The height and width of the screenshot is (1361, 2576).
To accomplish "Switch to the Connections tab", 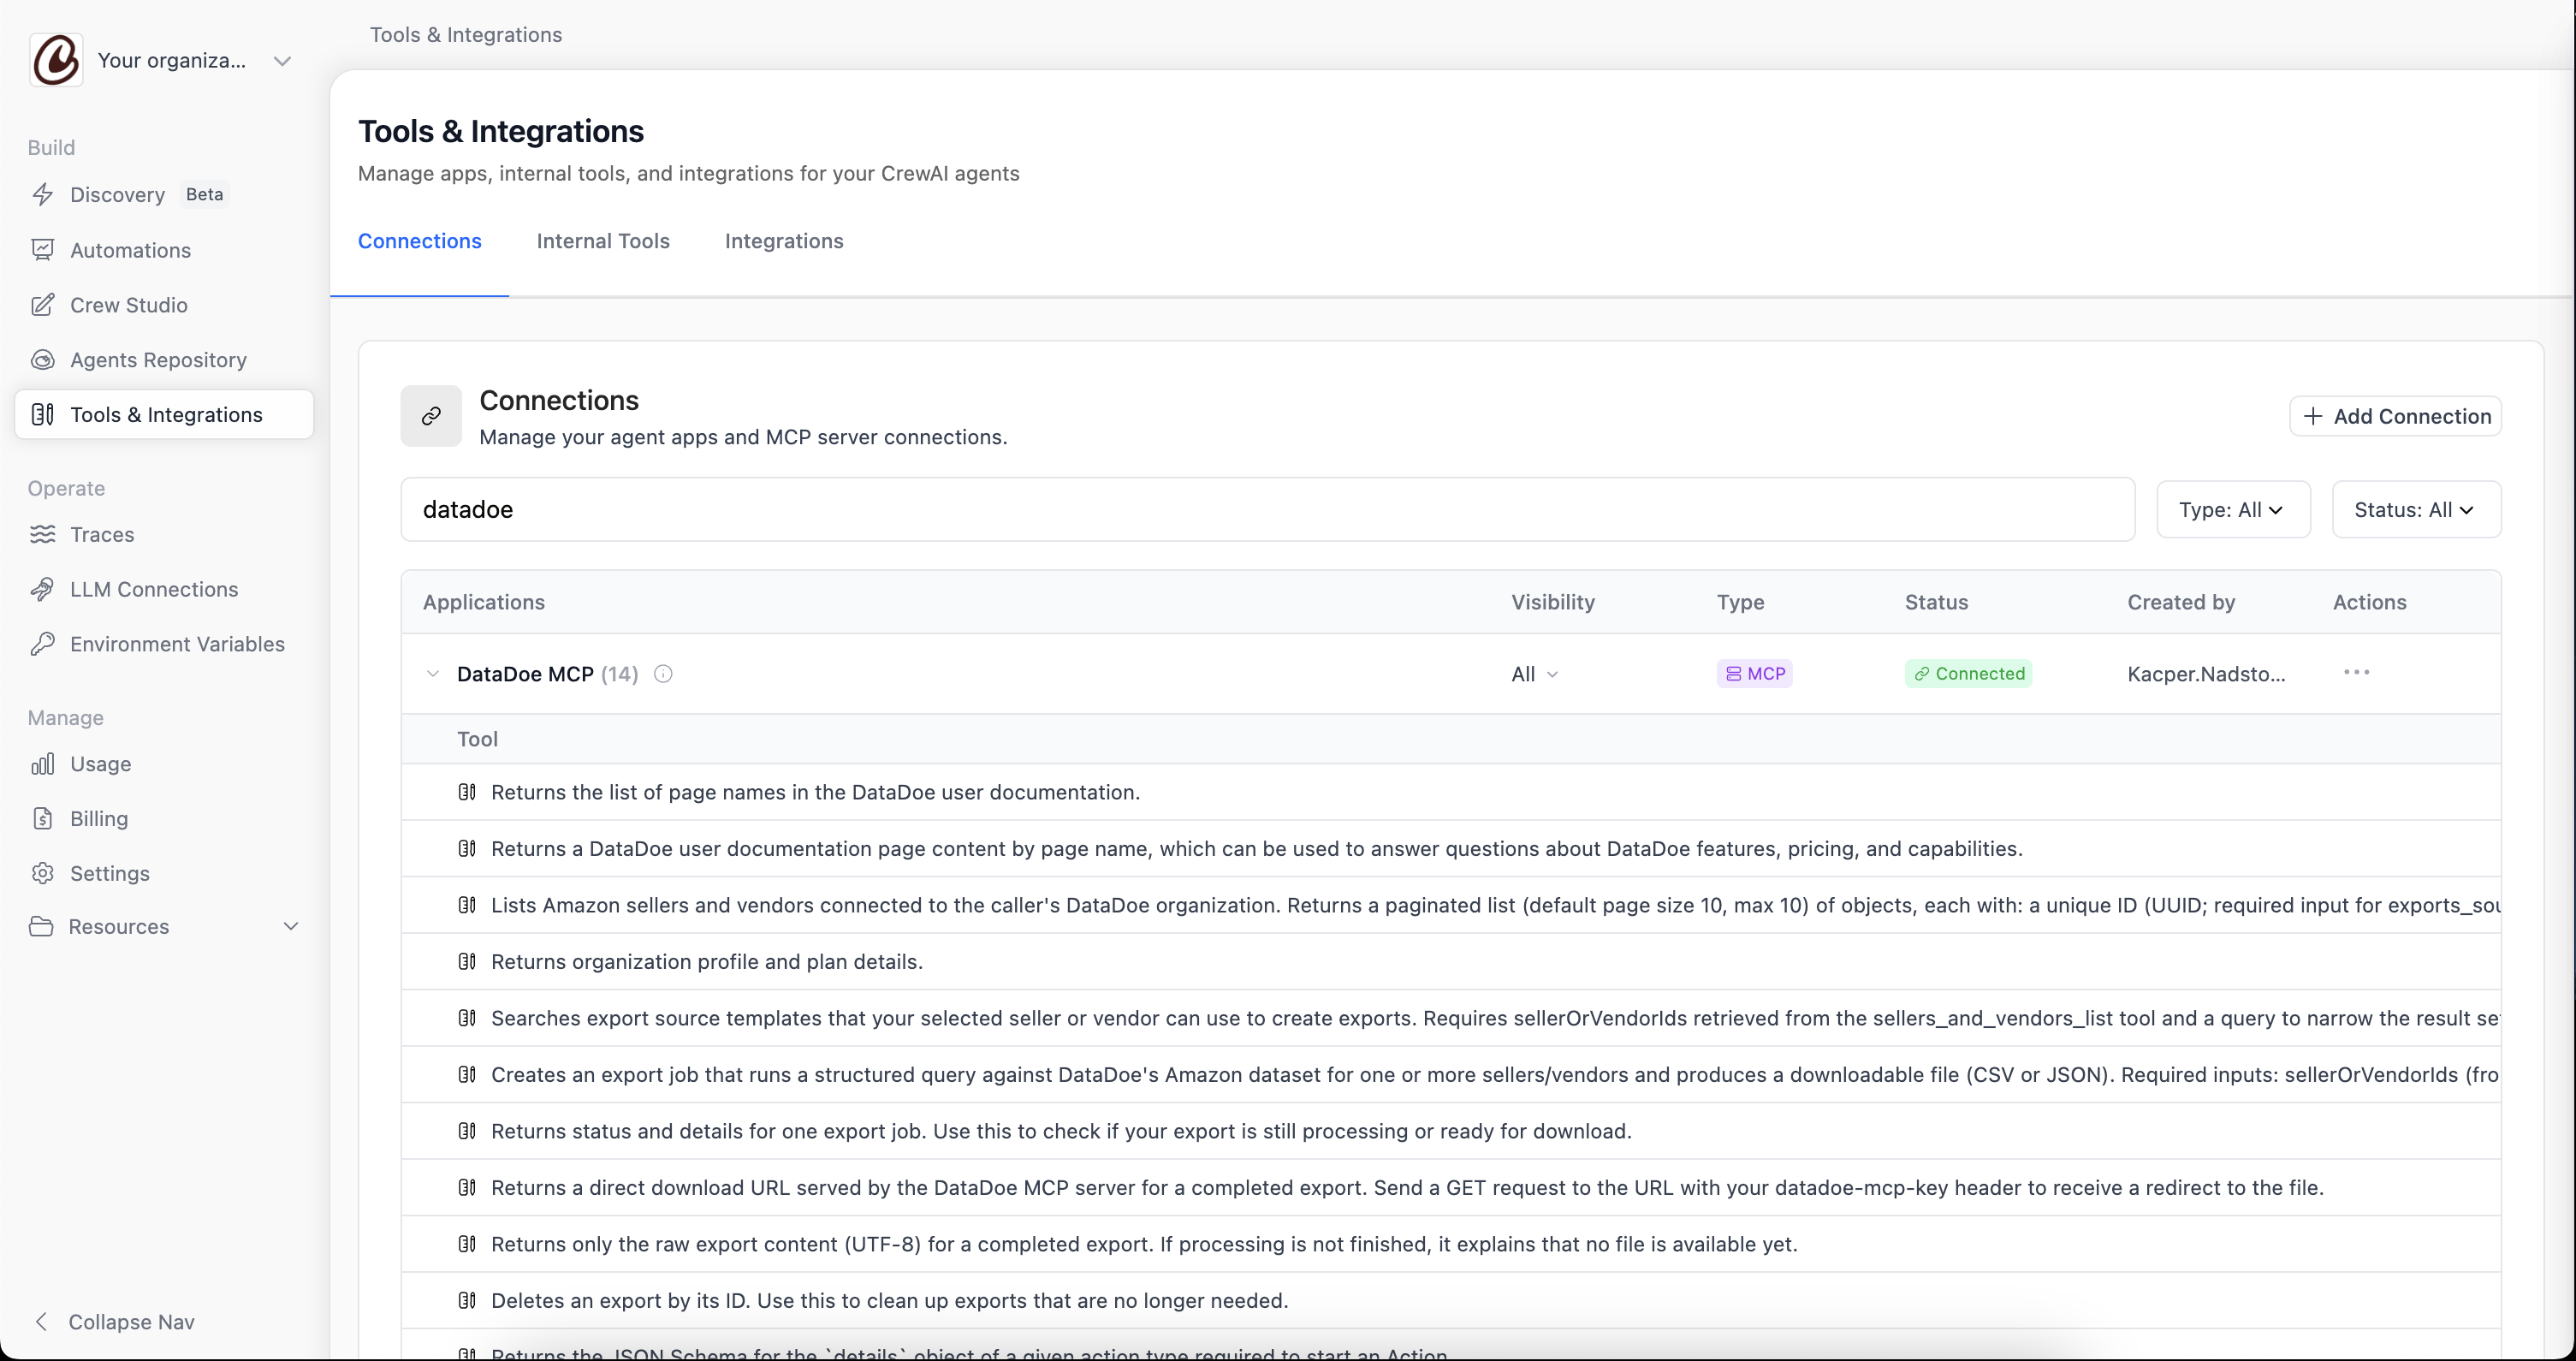I will [x=420, y=241].
